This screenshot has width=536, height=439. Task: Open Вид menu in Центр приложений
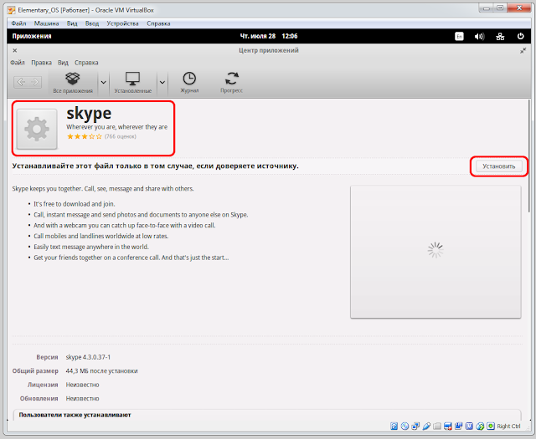point(63,63)
